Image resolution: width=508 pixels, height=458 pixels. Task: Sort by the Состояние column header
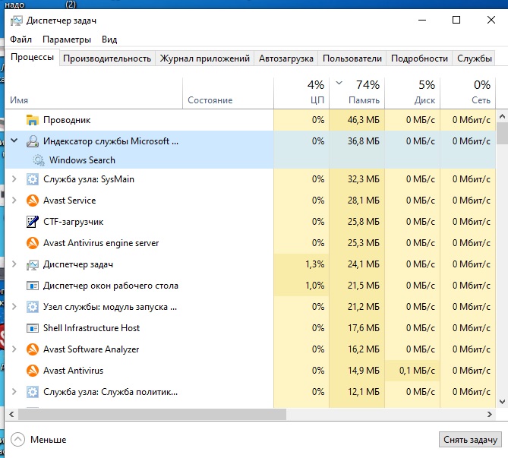pyautogui.click(x=228, y=93)
